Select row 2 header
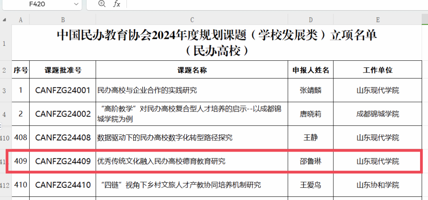428x200 pixels. point(5,70)
